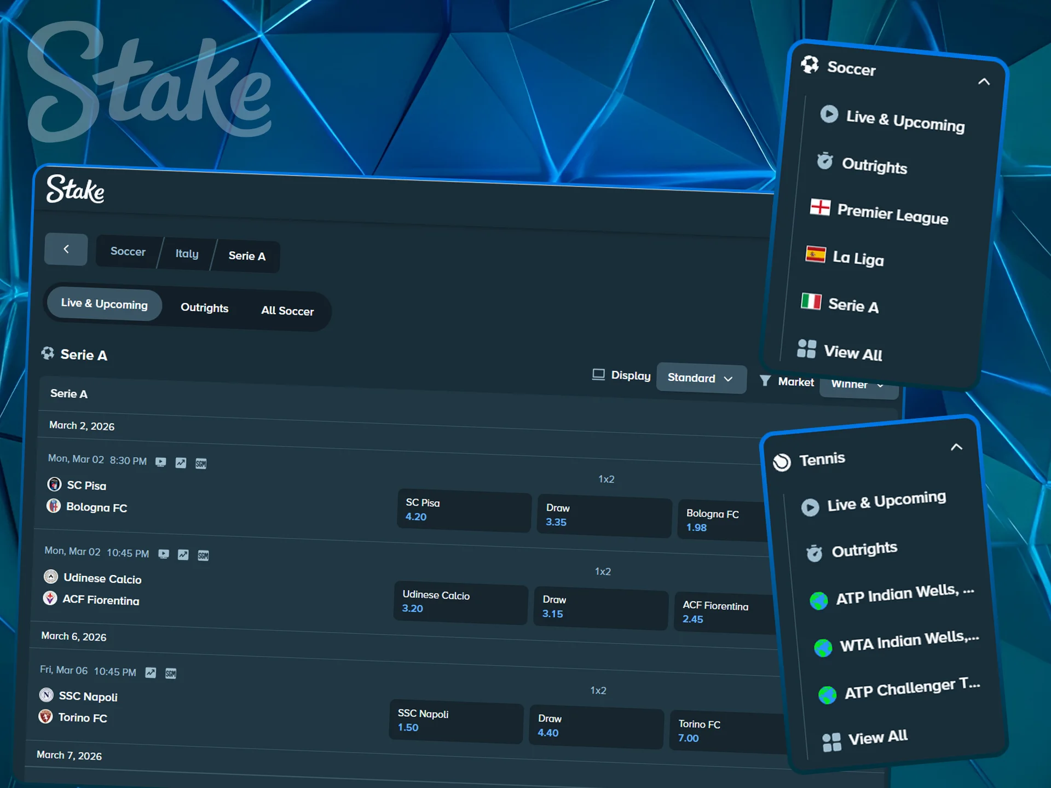
Task: Open Torino FC team in match list
Action: (x=83, y=718)
